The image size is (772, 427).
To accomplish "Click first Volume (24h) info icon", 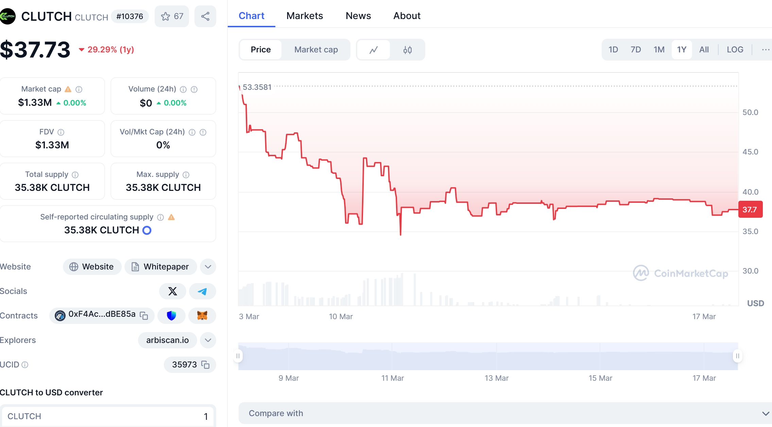I will pos(183,89).
